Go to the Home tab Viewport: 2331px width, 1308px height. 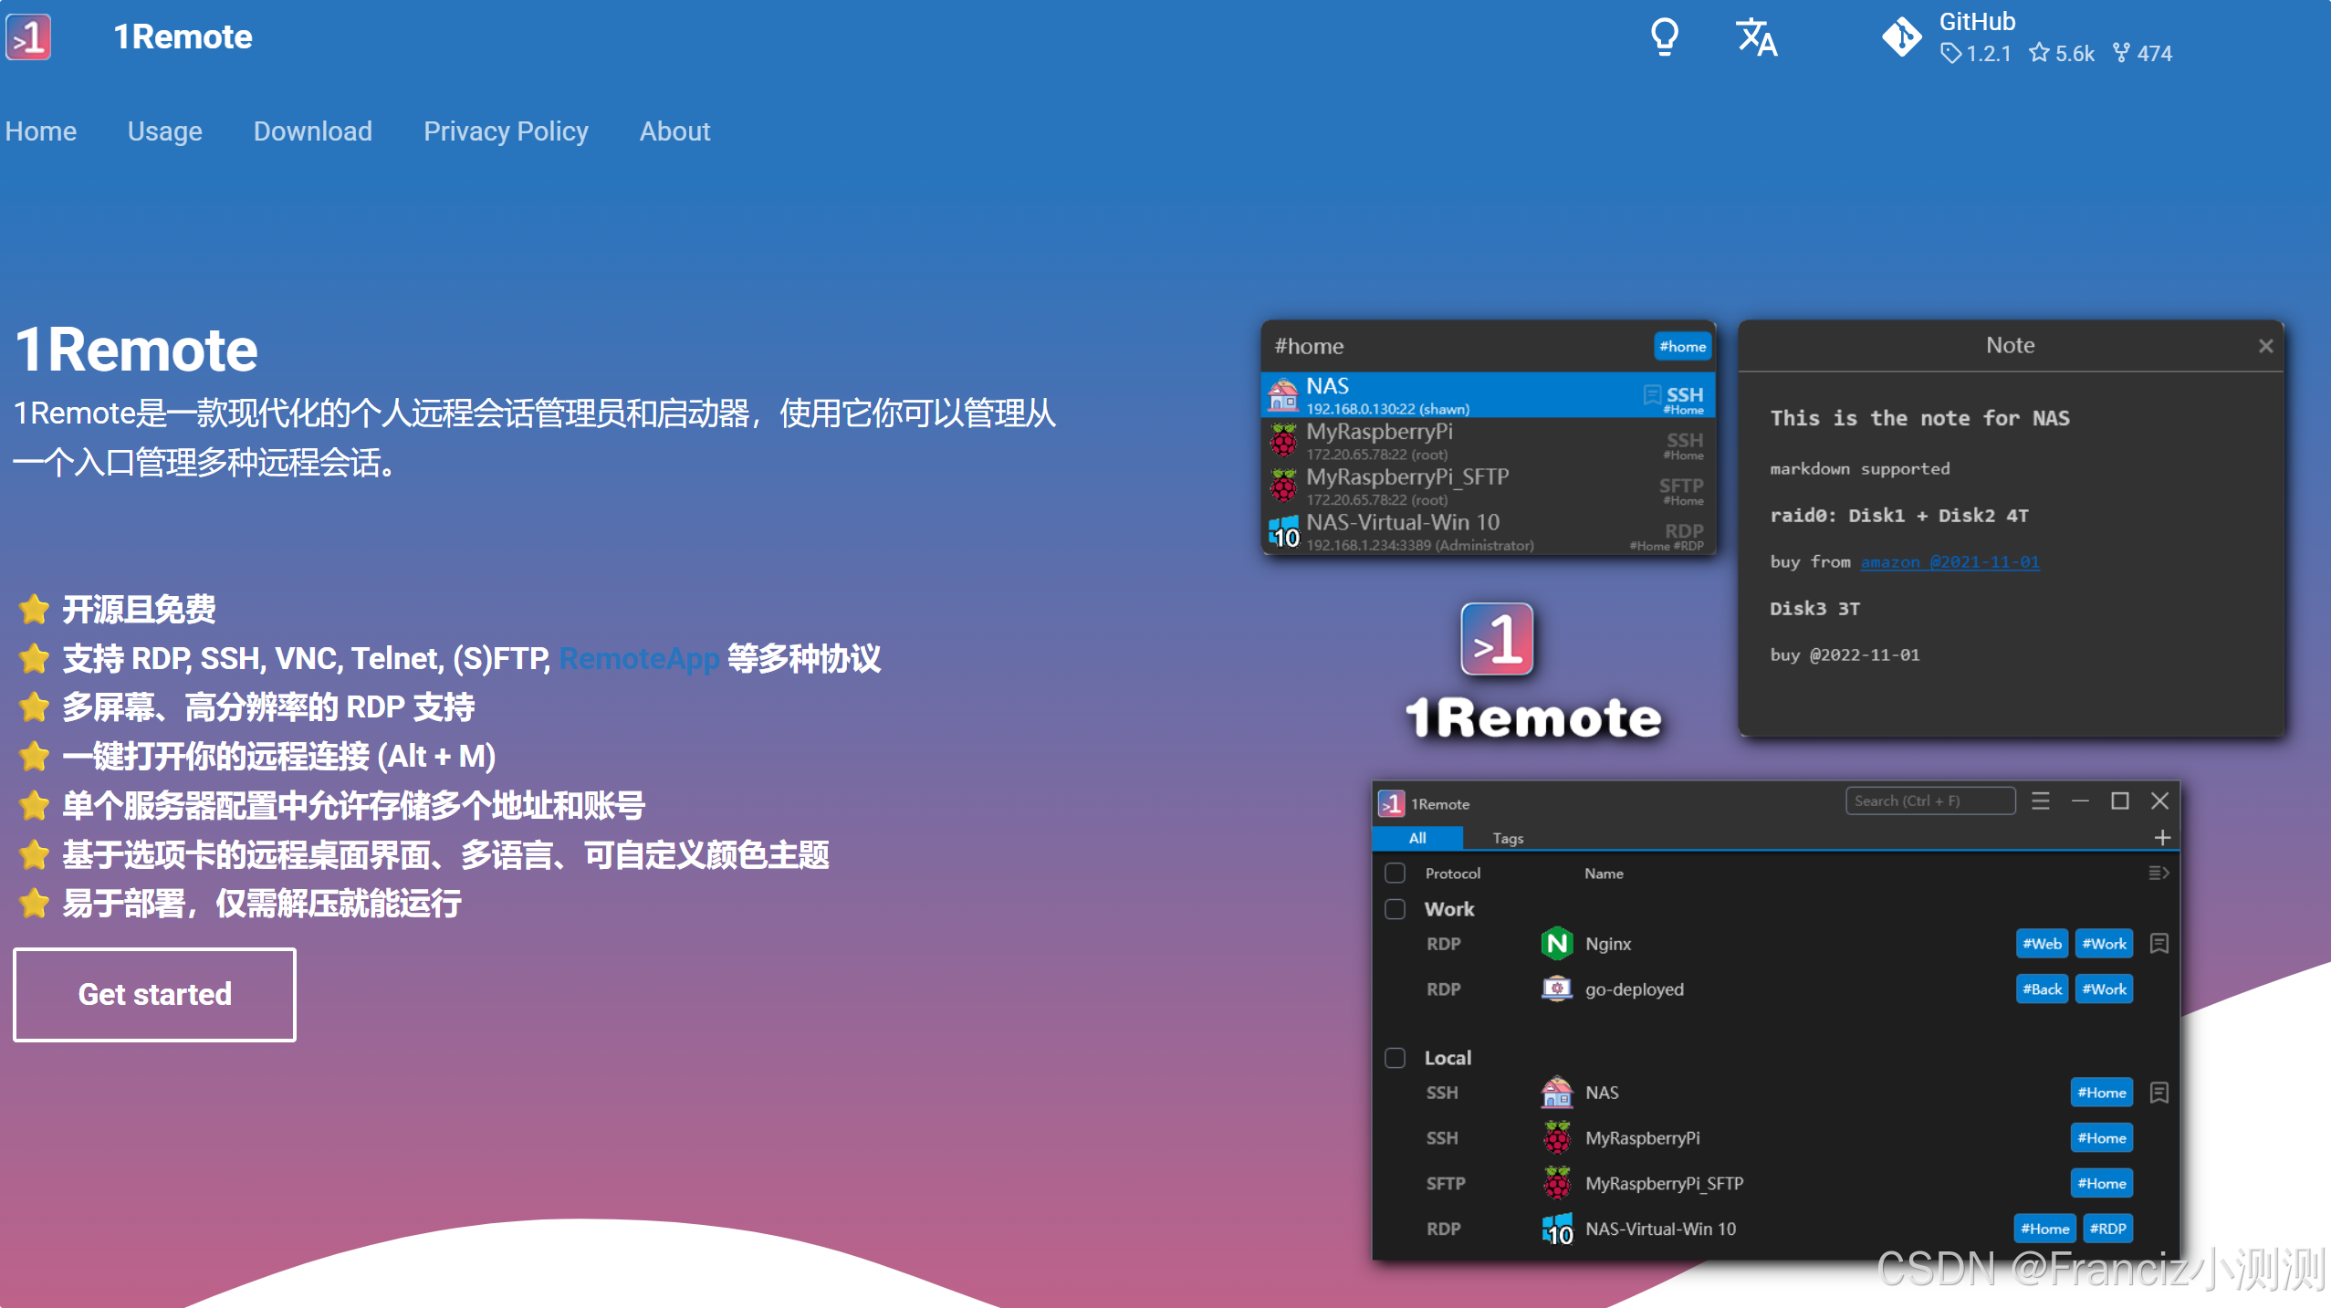pyautogui.click(x=40, y=131)
